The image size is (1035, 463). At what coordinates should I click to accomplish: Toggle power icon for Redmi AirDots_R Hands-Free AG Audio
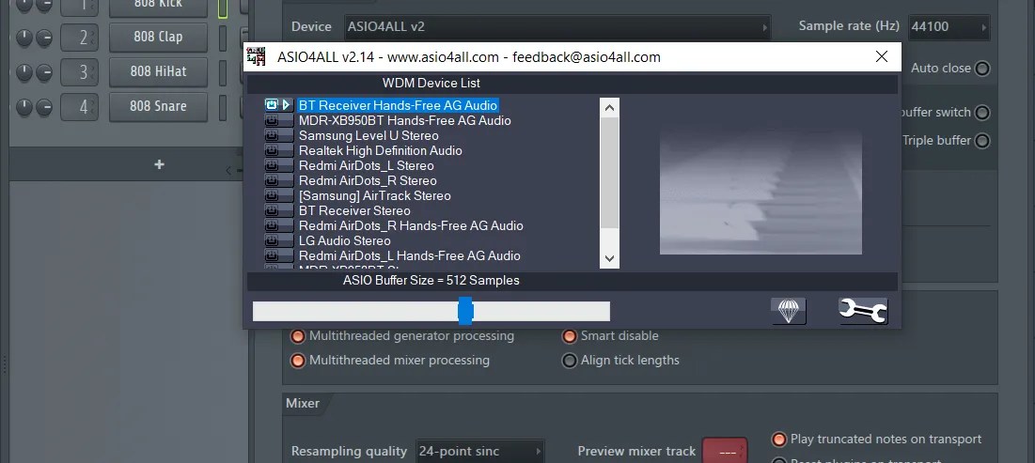(272, 225)
